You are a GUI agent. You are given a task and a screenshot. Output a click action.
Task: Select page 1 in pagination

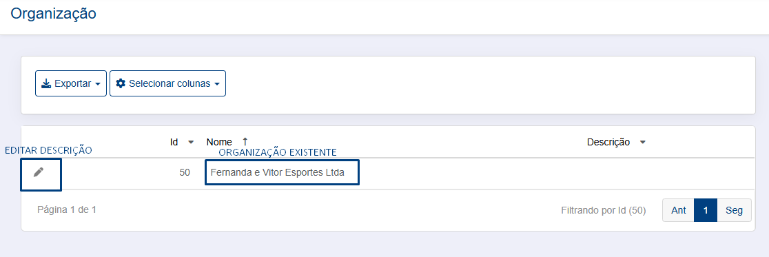[x=706, y=210]
